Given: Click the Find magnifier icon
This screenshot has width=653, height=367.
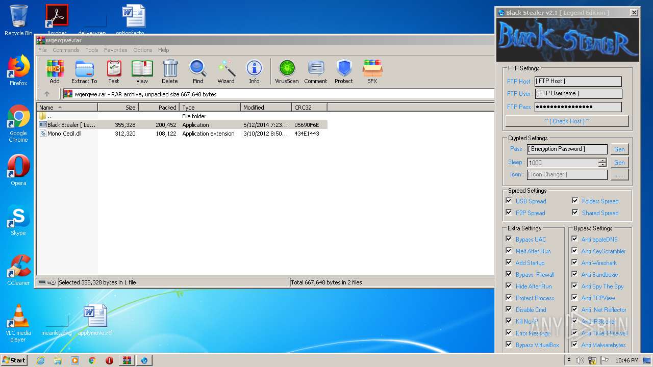Looking at the screenshot, I should pyautogui.click(x=198, y=71).
